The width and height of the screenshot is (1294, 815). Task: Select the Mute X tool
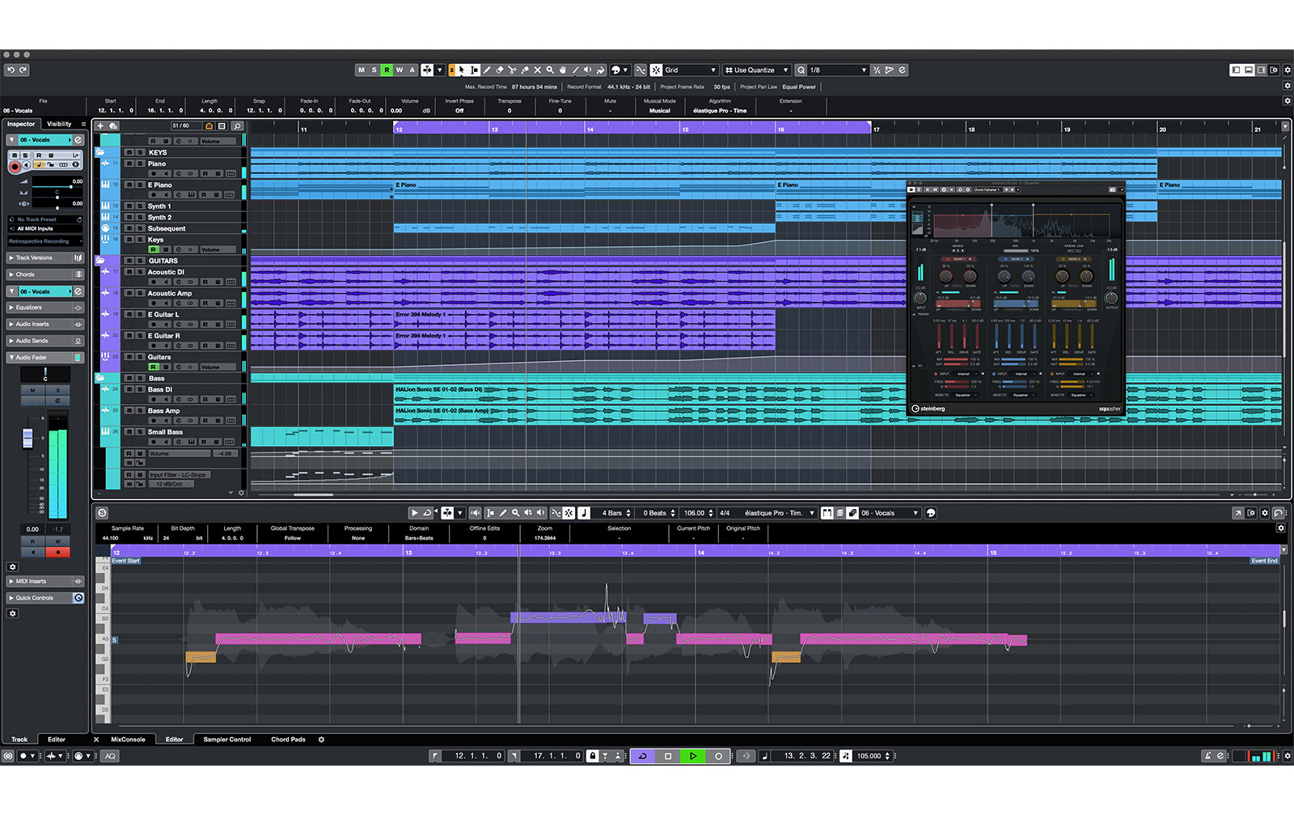(538, 70)
